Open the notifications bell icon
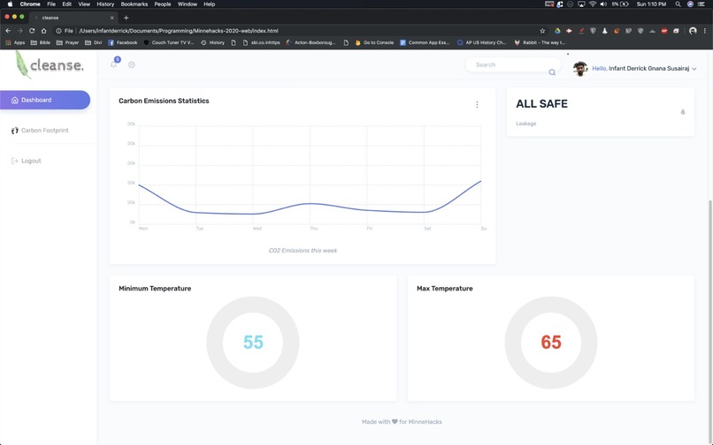This screenshot has height=445, width=713. point(114,64)
